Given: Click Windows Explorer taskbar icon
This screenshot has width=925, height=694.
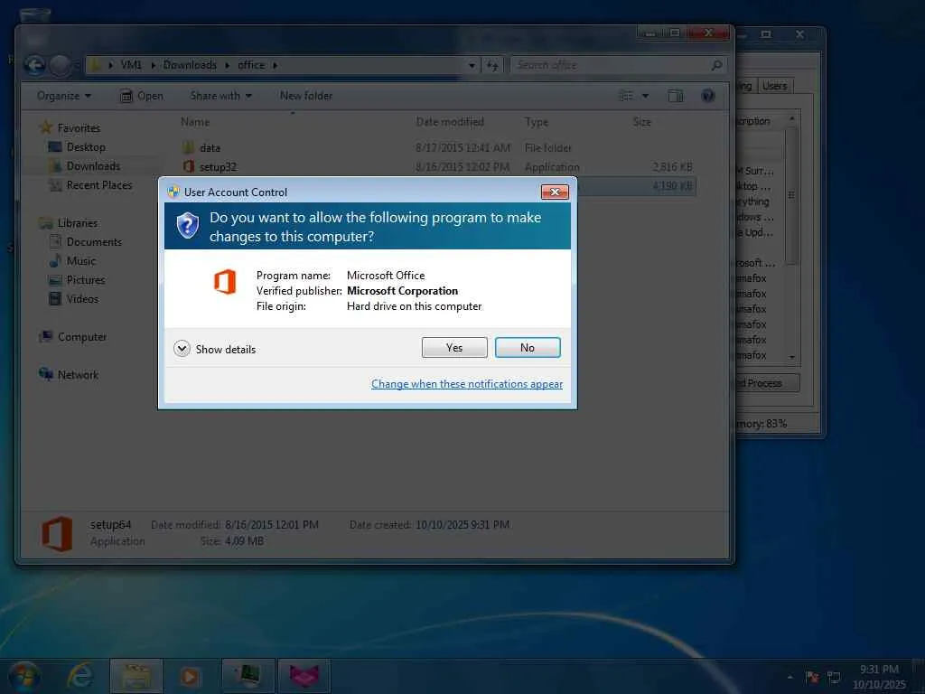Looking at the screenshot, I should [x=135, y=676].
